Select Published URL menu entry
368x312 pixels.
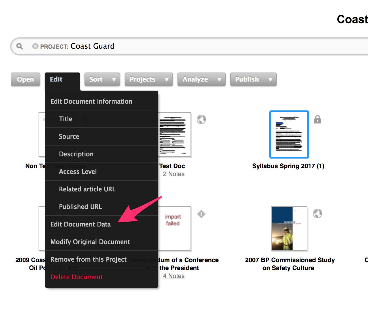[101, 207]
